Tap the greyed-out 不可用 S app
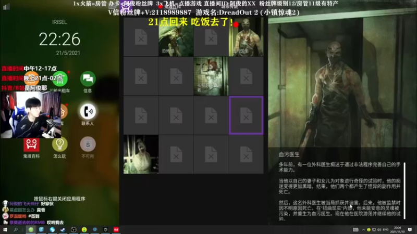Image resolution: width=417 pixels, height=234 pixels. [x=88, y=144]
